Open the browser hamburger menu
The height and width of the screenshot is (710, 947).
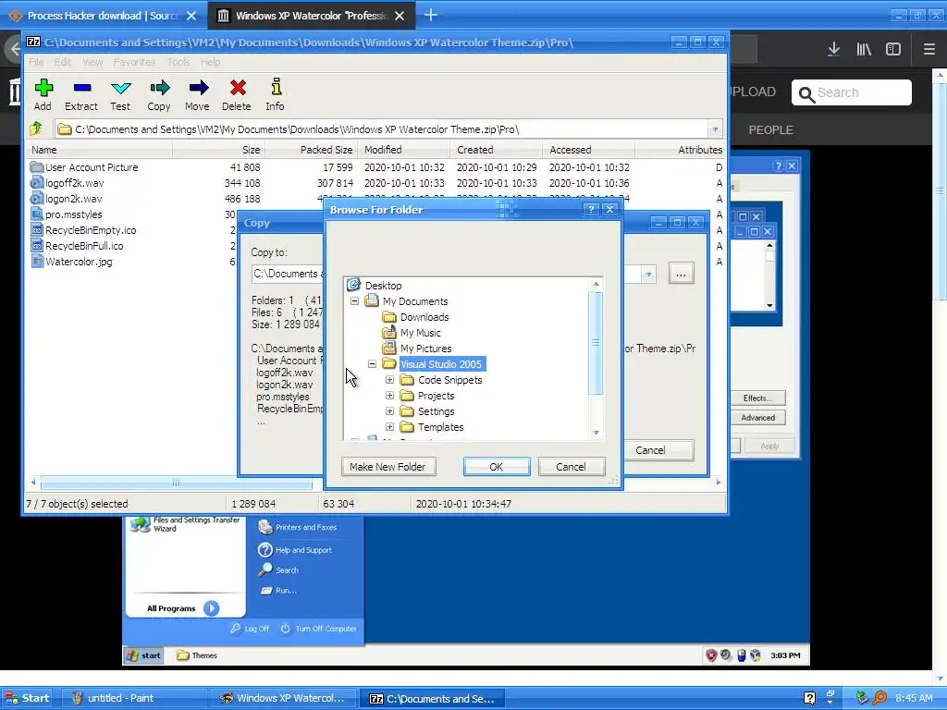[x=929, y=49]
